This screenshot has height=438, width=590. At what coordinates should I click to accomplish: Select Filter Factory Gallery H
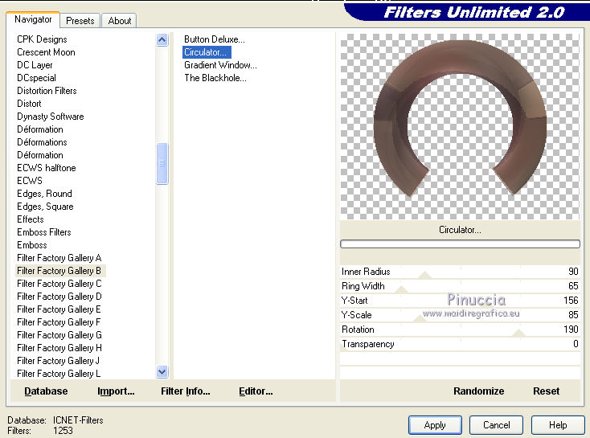[59, 348]
